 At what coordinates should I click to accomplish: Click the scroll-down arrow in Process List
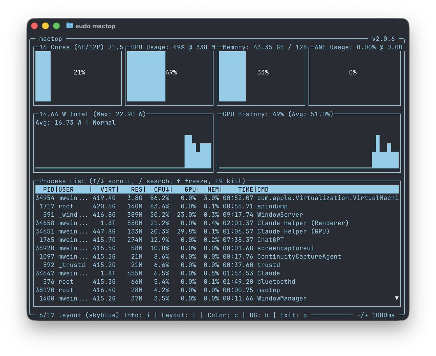396,298
